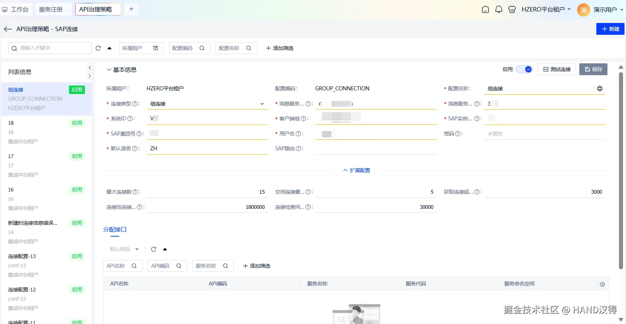Image resolution: width=626 pixels, height=324 pixels.
Task: Show help for 系统ID question icon
Action: click(130, 118)
